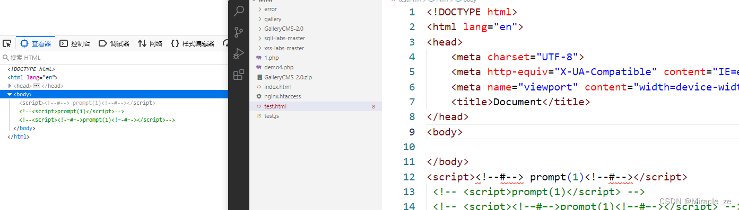Select the DOCTYPE html line in inspector
Image resolution: width=739 pixels, height=210 pixels.
coord(31,69)
